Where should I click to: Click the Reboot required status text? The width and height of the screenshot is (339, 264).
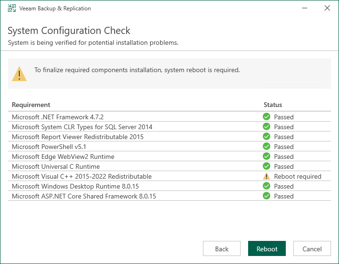tap(298, 176)
